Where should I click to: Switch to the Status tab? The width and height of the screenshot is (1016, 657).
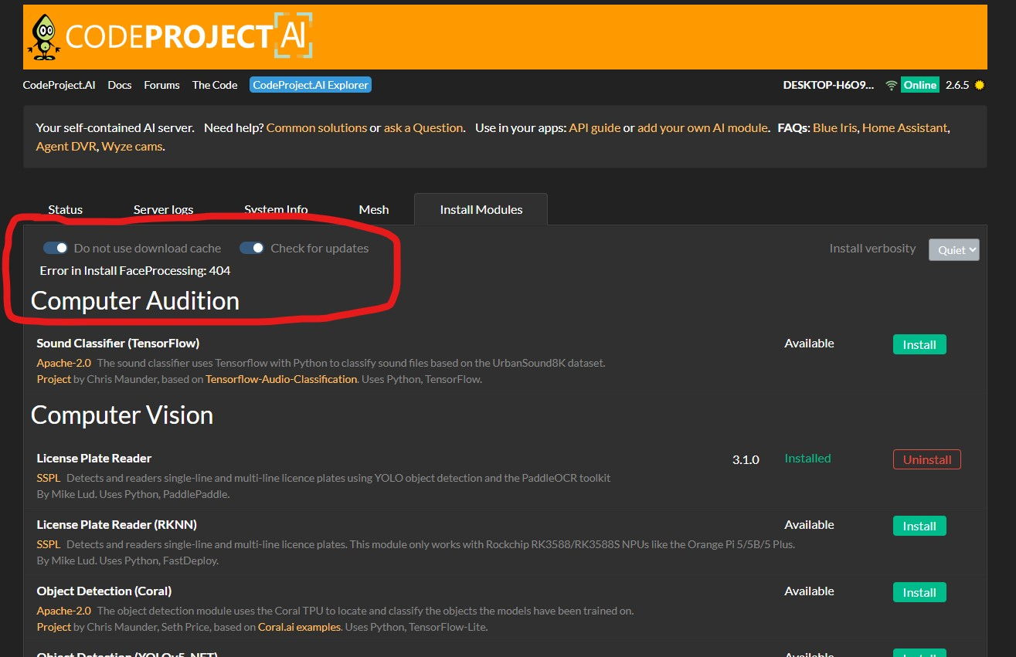65,209
